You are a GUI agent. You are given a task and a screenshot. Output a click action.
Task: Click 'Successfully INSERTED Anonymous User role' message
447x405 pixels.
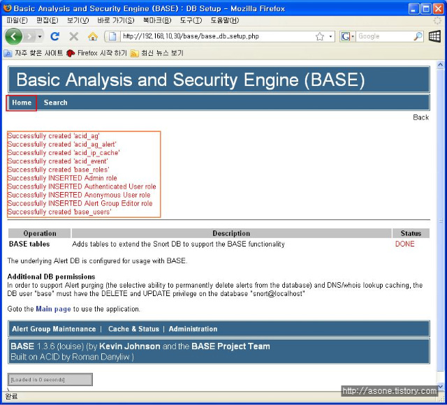pyautogui.click(x=79, y=196)
